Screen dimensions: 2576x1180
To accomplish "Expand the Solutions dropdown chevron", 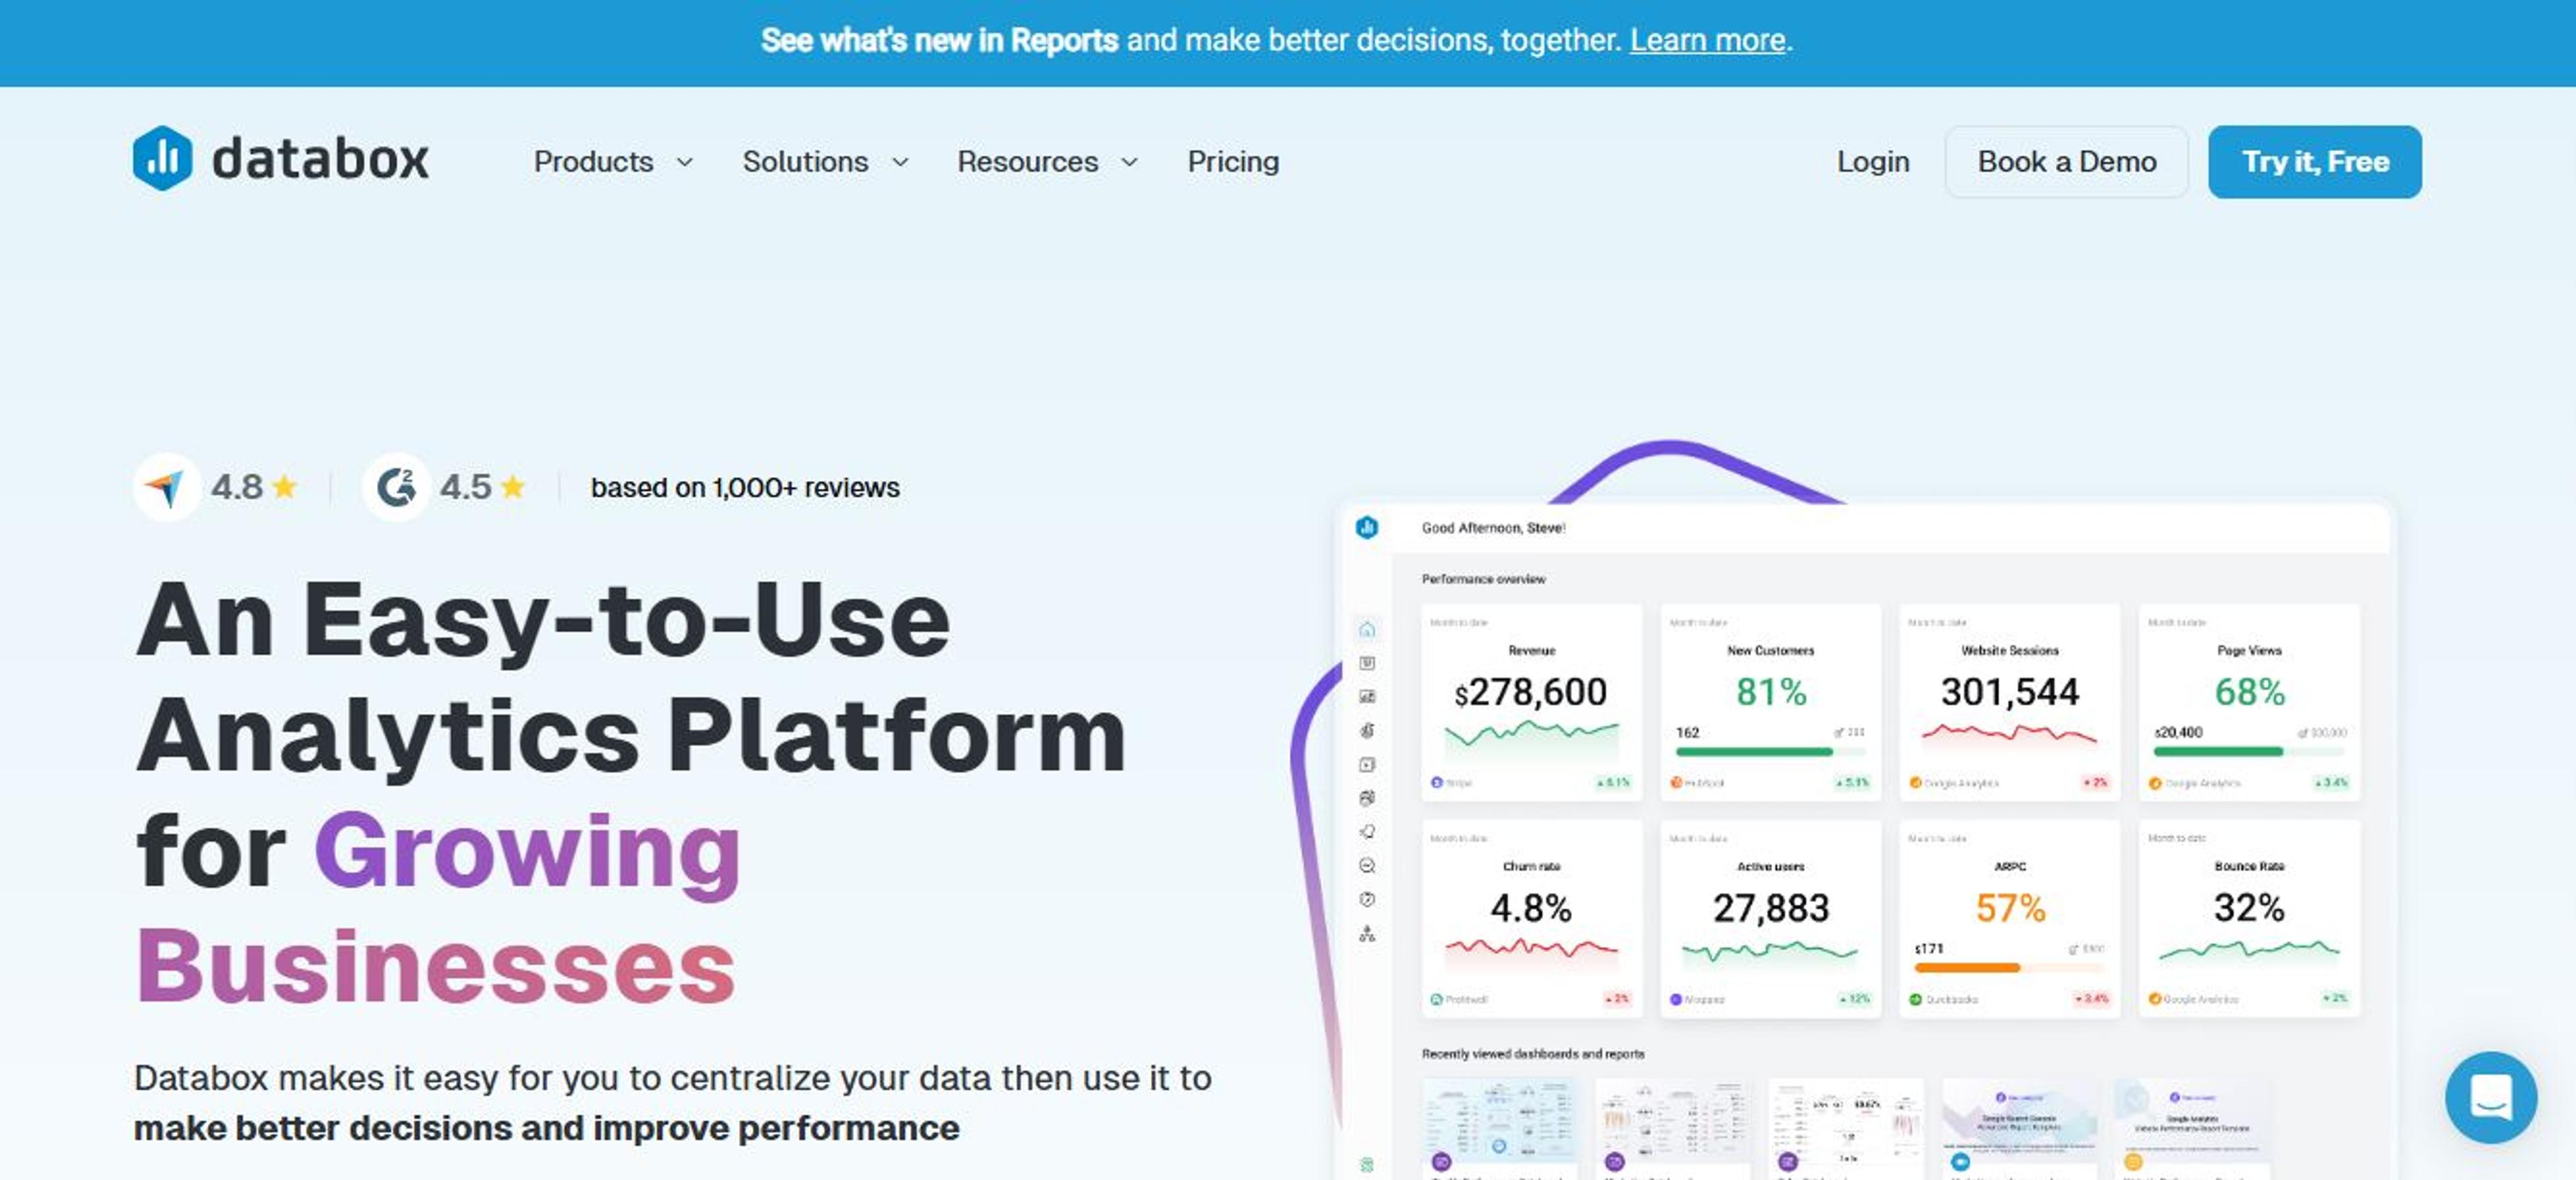I will (900, 162).
